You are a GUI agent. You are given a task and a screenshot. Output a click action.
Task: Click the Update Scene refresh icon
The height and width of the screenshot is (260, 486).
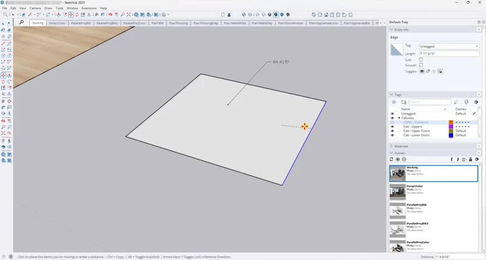pyautogui.click(x=392, y=159)
